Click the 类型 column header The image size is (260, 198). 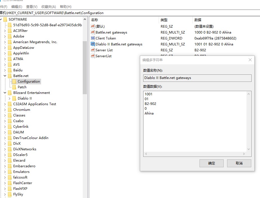point(176,20)
